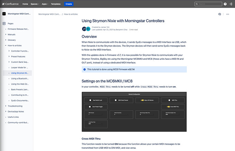Open Using a Bluetooth... page
Screen dimensions: 235x151
(x=20, y=79)
